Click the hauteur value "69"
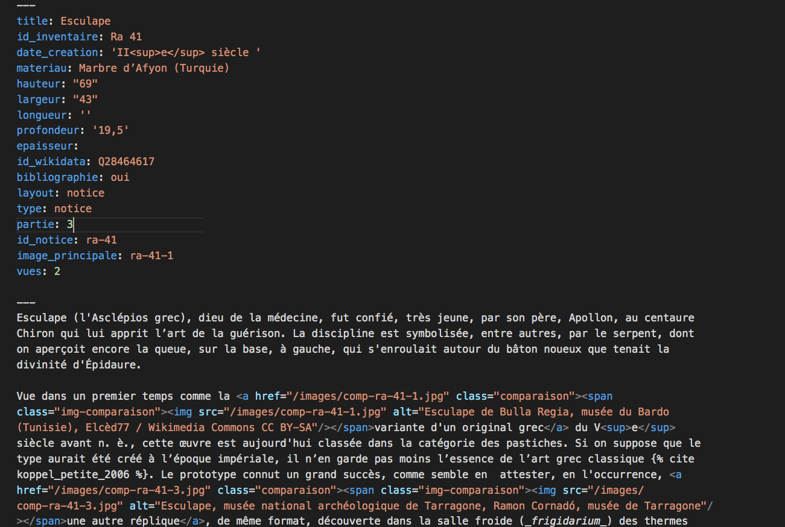This screenshot has height=527, width=785. point(85,84)
